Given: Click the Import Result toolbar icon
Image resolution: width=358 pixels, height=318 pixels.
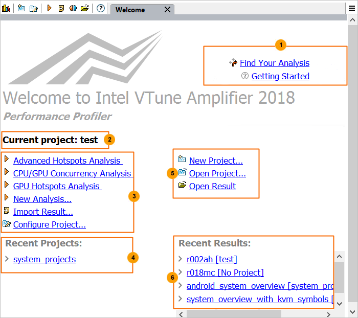Looking at the screenshot, I should click(61, 8).
